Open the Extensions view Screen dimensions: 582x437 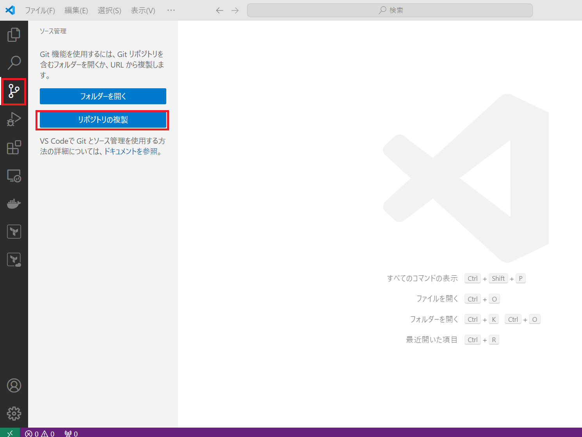(14, 147)
